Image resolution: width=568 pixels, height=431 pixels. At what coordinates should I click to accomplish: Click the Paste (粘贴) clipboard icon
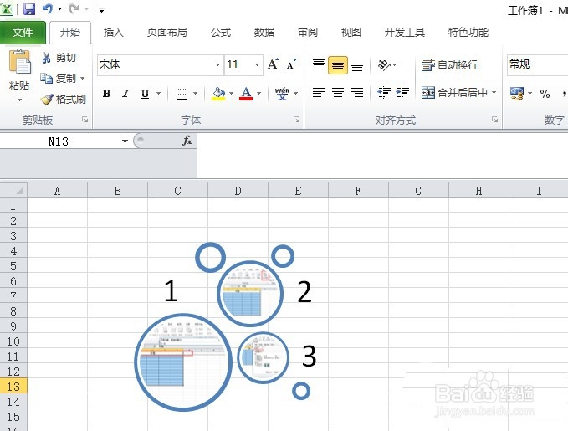pos(20,62)
